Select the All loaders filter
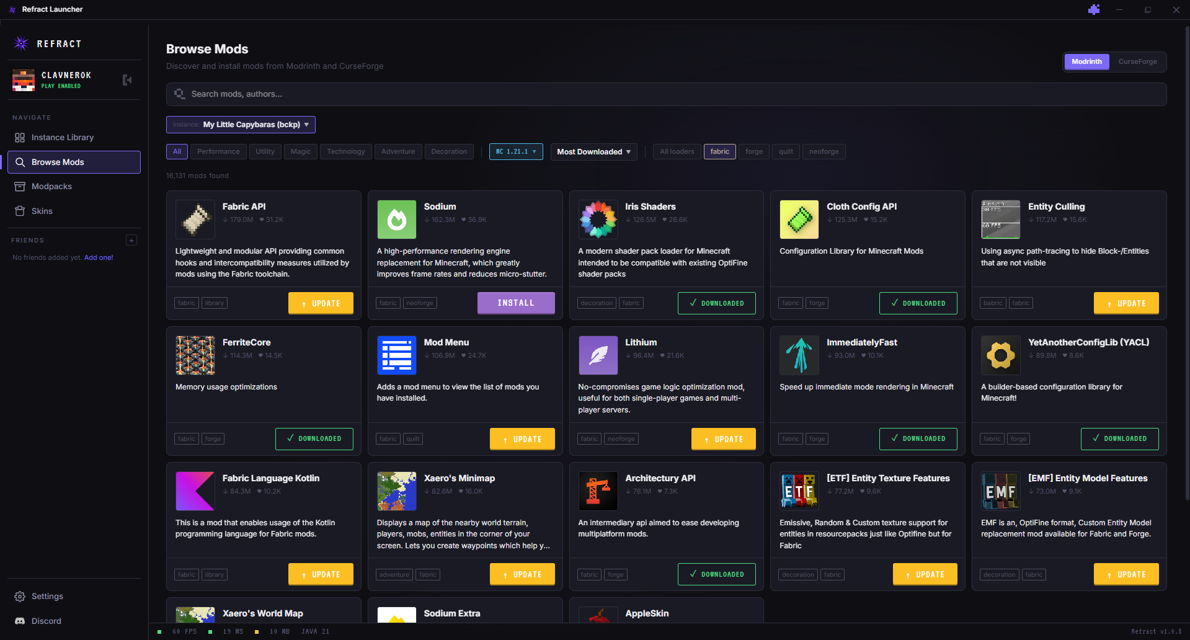 point(677,152)
